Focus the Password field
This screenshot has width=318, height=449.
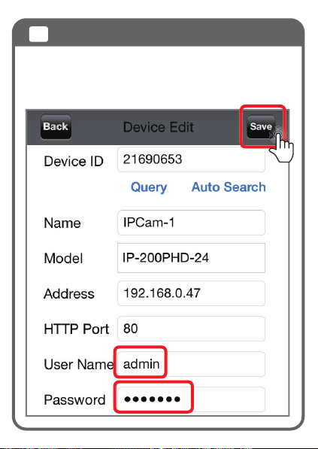pyautogui.click(x=191, y=399)
